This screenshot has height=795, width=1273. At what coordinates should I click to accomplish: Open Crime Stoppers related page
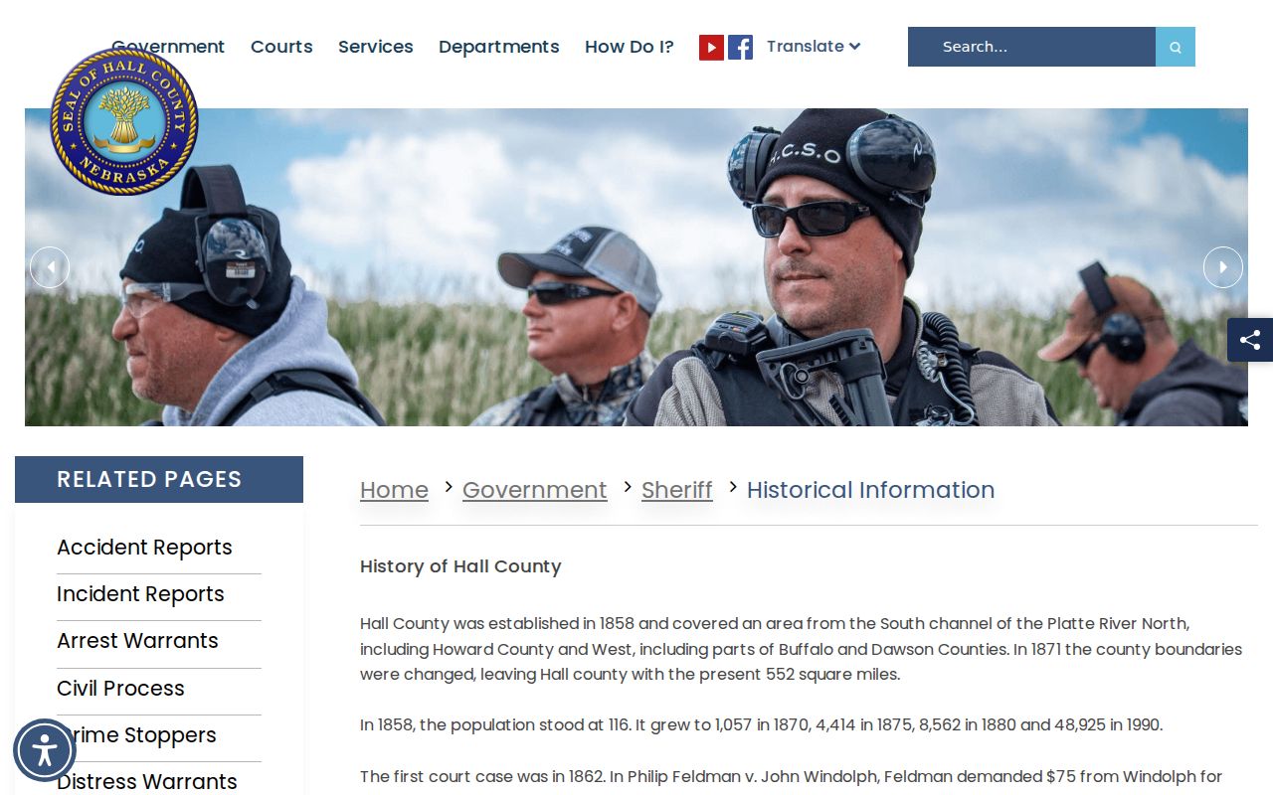(x=136, y=735)
